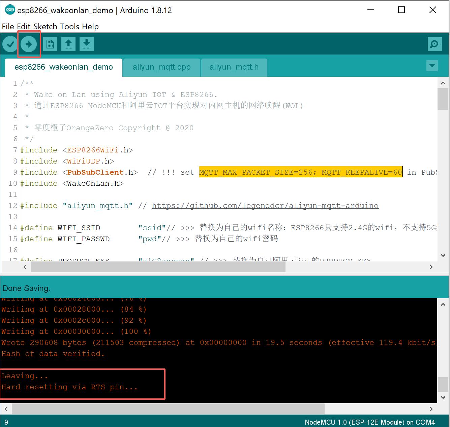Save the sketch with the Save icon
Viewport: 450px width, 427px height.
click(87, 44)
